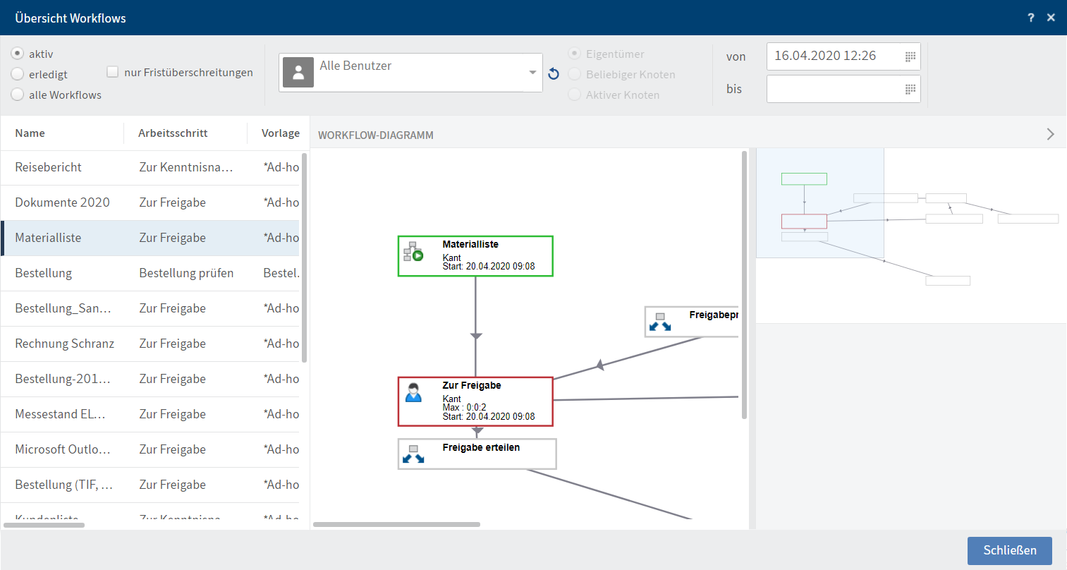This screenshot has height=570, width=1067.
Task: Select the Microsoft Outlo… workflow row
Action: (150, 450)
